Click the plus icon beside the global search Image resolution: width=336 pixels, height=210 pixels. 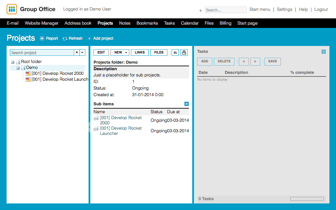(200, 10)
